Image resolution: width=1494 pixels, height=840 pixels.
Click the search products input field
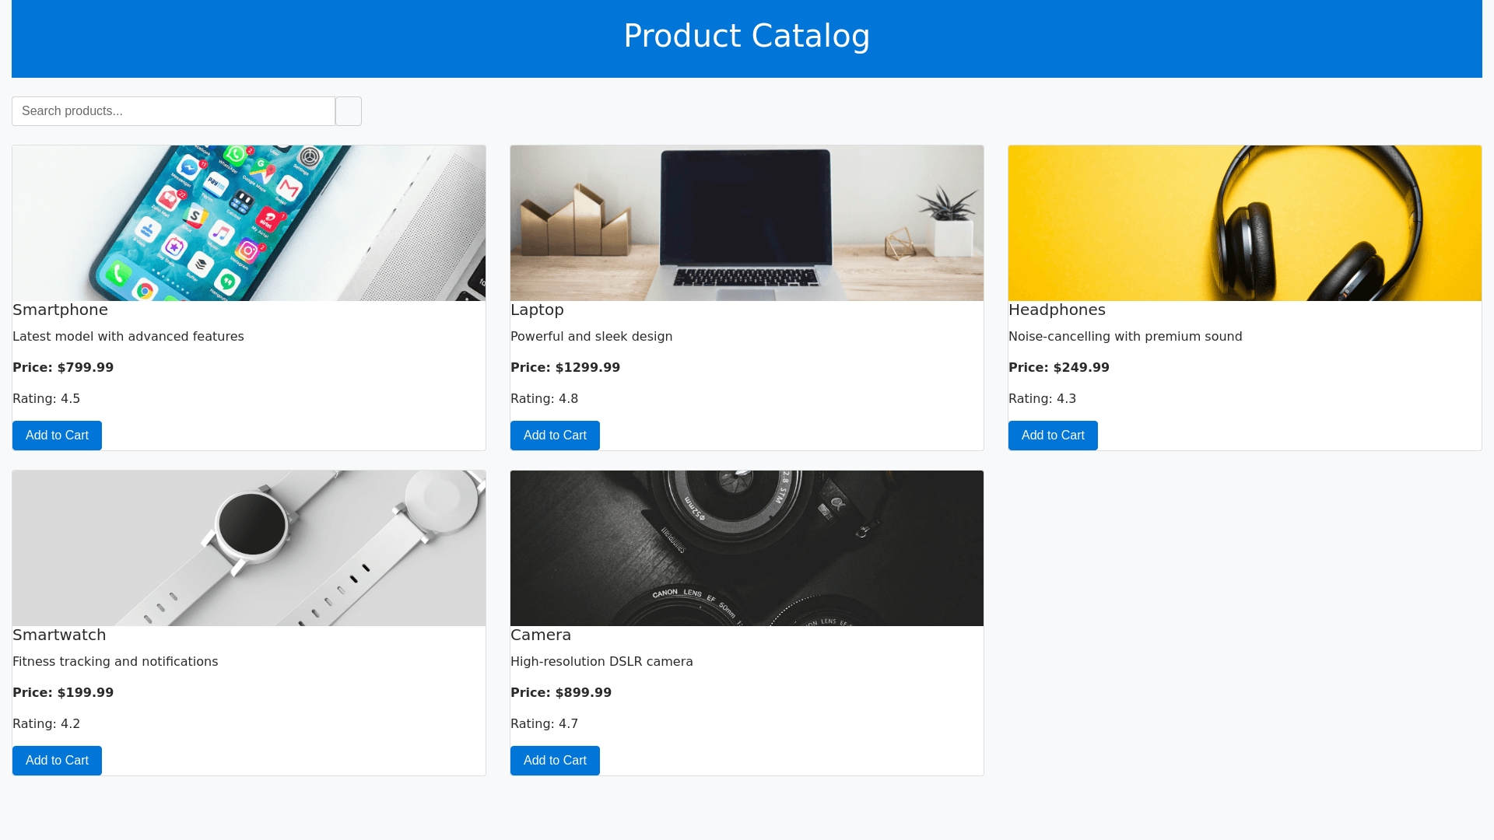coord(174,111)
